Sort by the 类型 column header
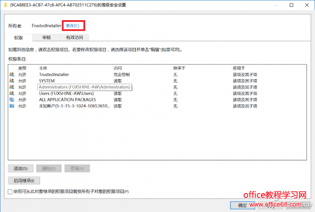This screenshot has height=212, width=315. 22,68
